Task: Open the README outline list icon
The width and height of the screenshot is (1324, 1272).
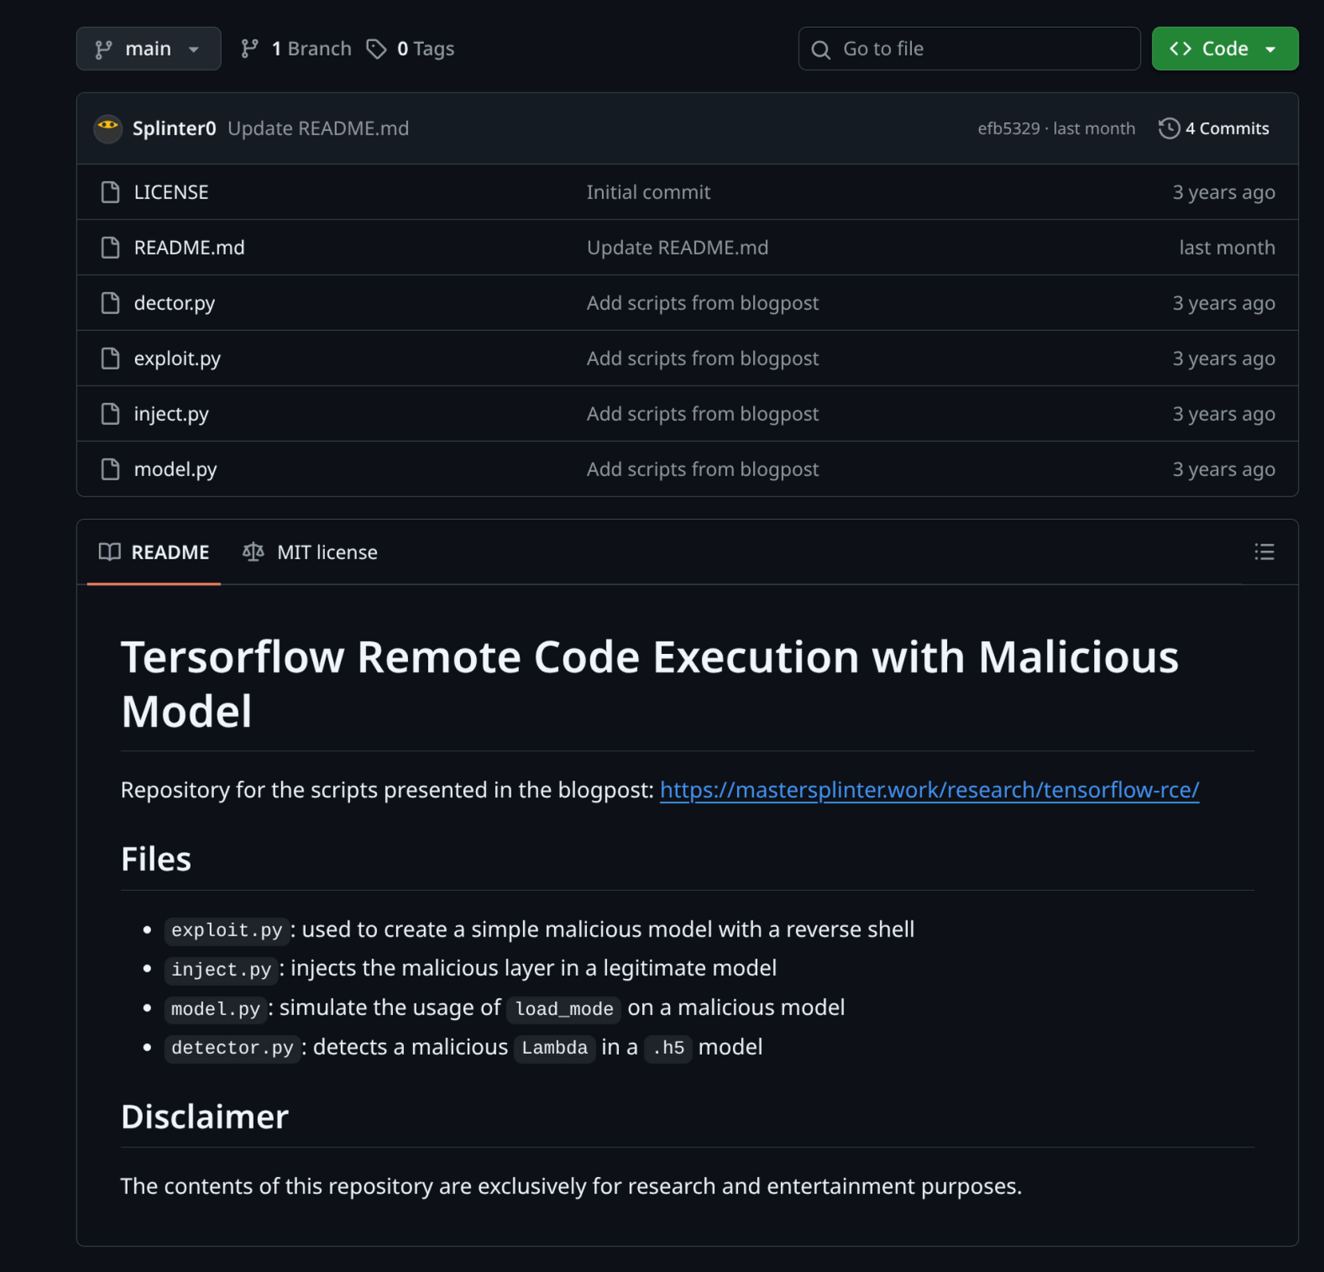Action: [x=1264, y=552]
